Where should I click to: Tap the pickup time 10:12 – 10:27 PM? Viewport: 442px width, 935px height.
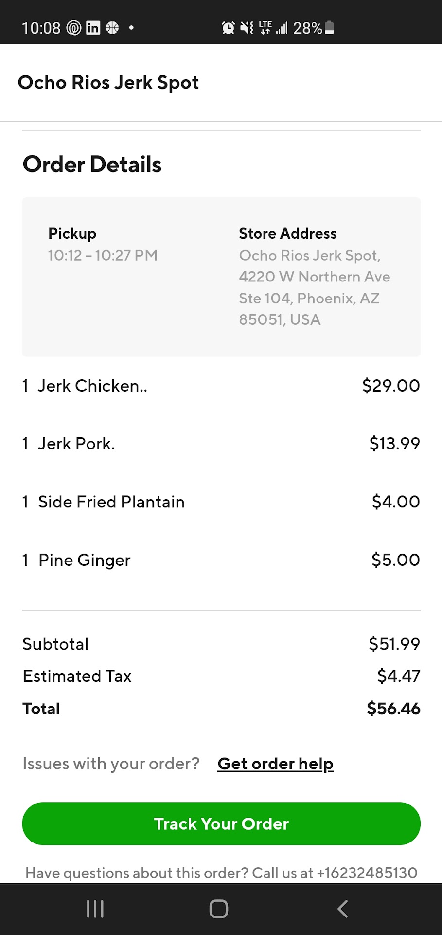pos(103,255)
